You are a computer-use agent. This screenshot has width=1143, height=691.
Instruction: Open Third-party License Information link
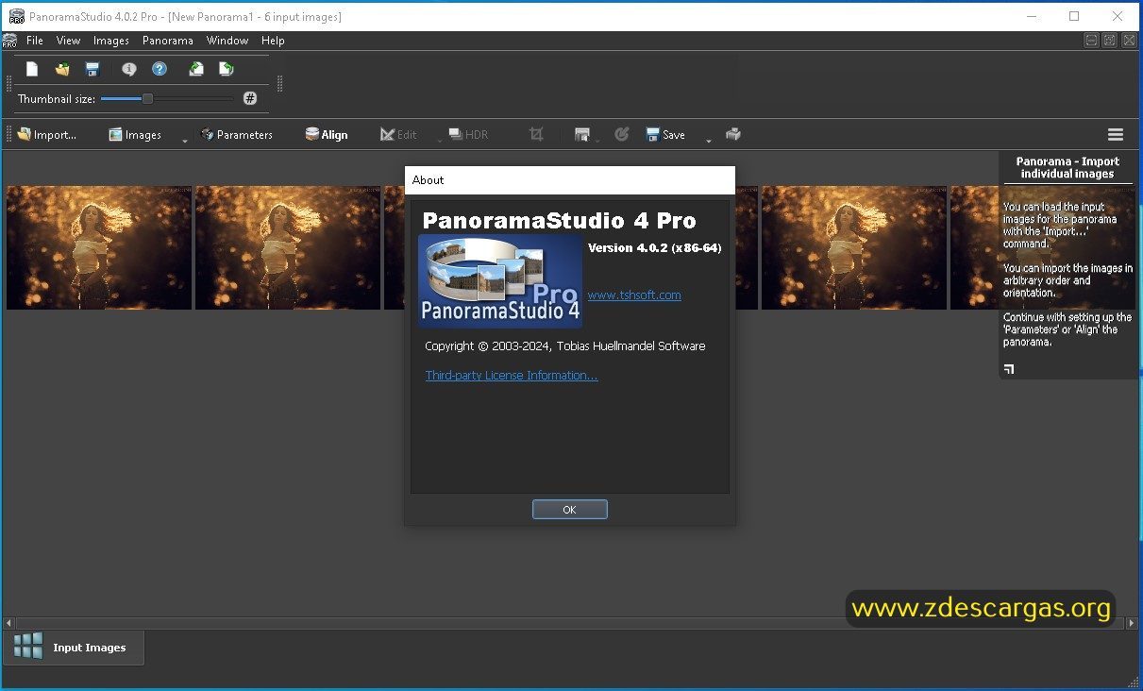point(512,376)
